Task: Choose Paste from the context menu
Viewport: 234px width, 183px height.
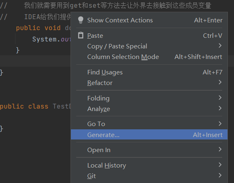Action: [x=149, y=36]
